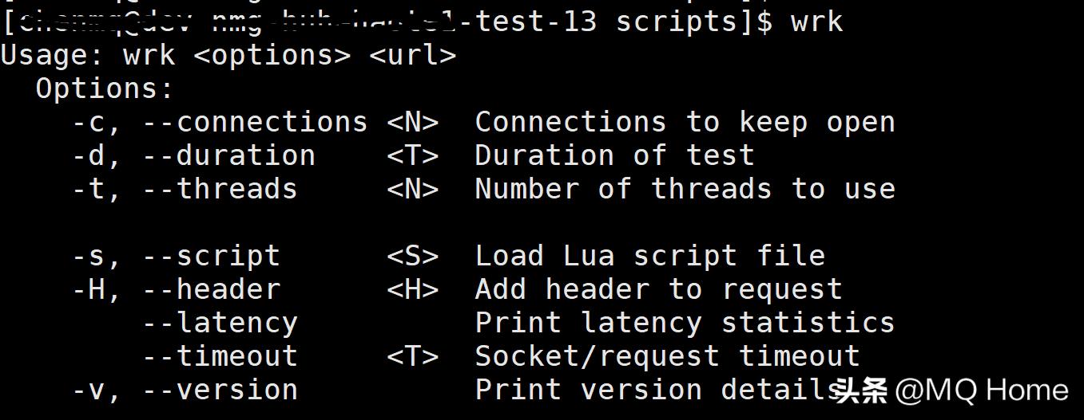Click the typed wrk command at prompt
The width and height of the screenshot is (1084, 420).
coord(816,22)
